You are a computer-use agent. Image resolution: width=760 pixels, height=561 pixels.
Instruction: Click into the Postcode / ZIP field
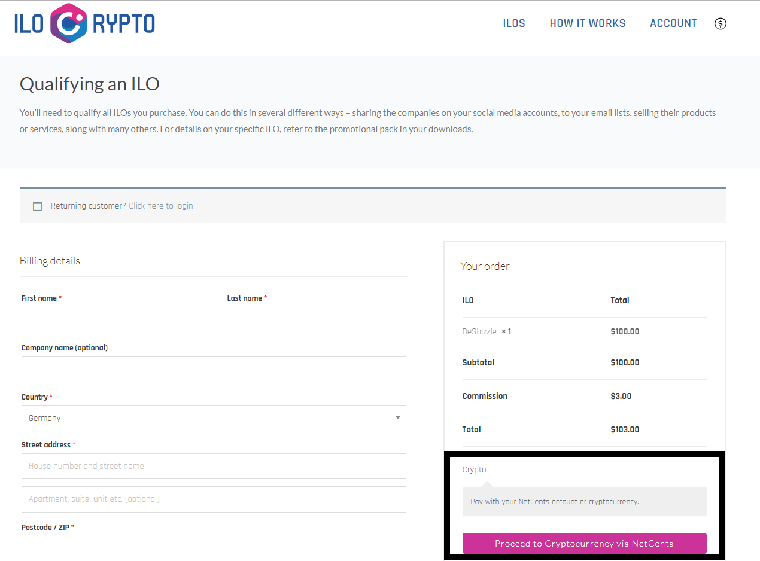tap(214, 548)
